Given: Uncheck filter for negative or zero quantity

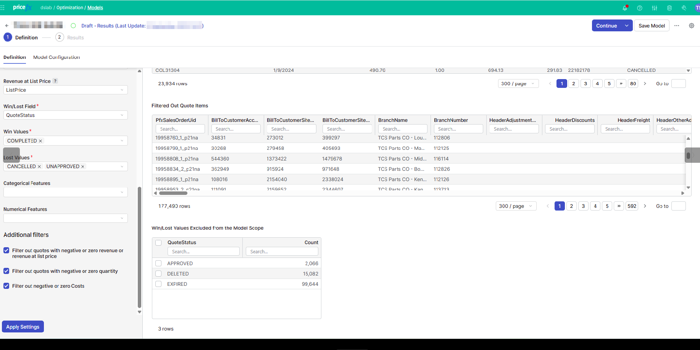Looking at the screenshot, I should [x=6, y=271].
